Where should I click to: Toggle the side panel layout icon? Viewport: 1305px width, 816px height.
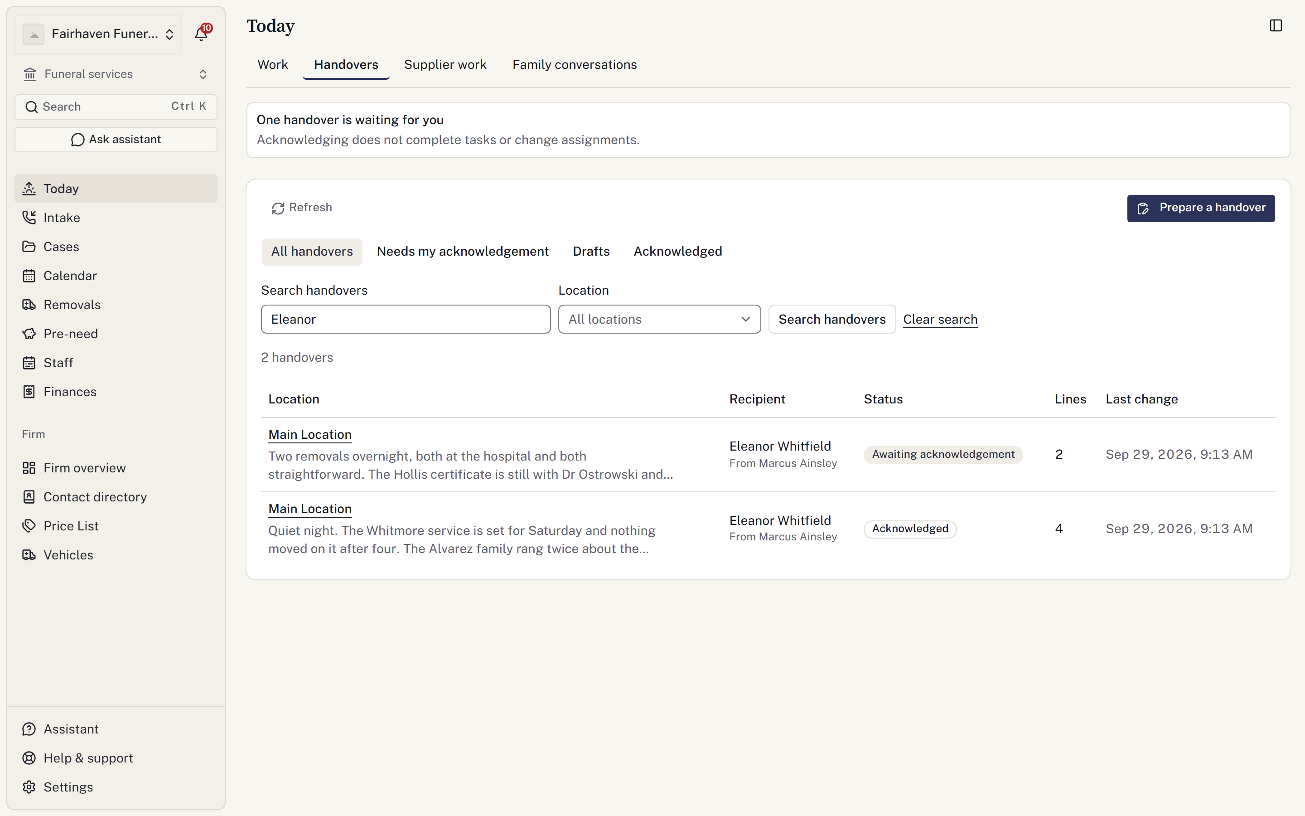[1276, 26]
